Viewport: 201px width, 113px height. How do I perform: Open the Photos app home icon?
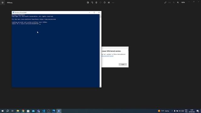coord(3,3)
